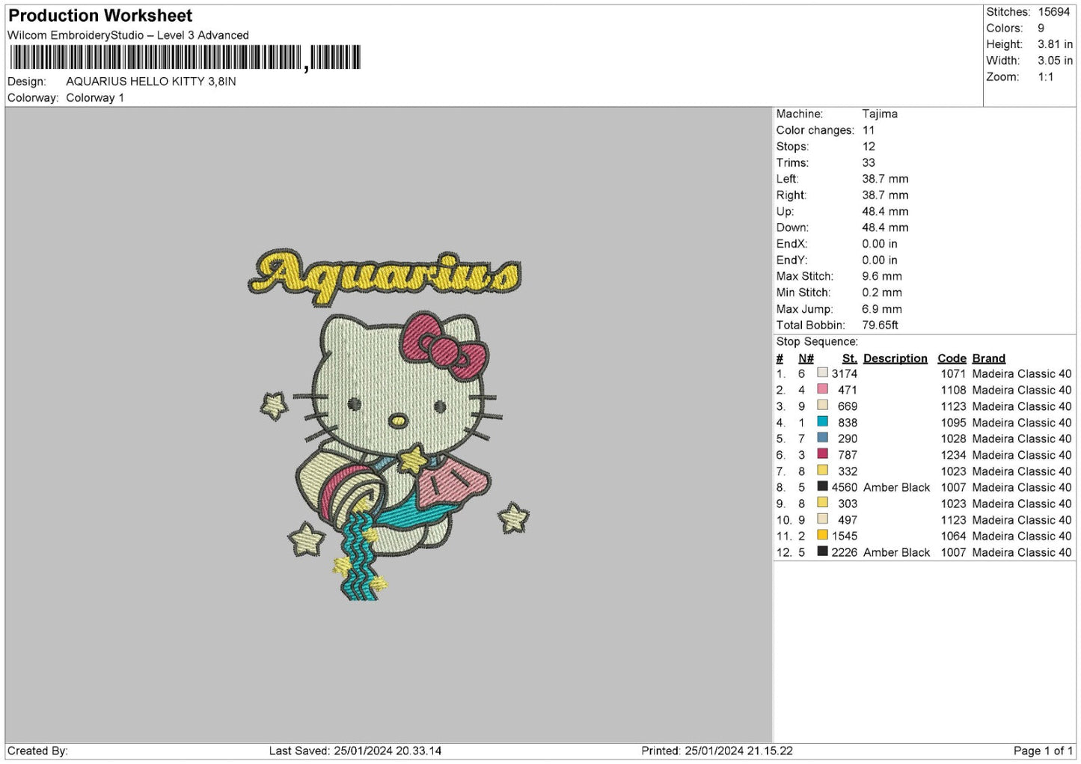Image resolution: width=1081 pixels, height=764 pixels.
Task: Click the St. column header
Action: point(850,358)
